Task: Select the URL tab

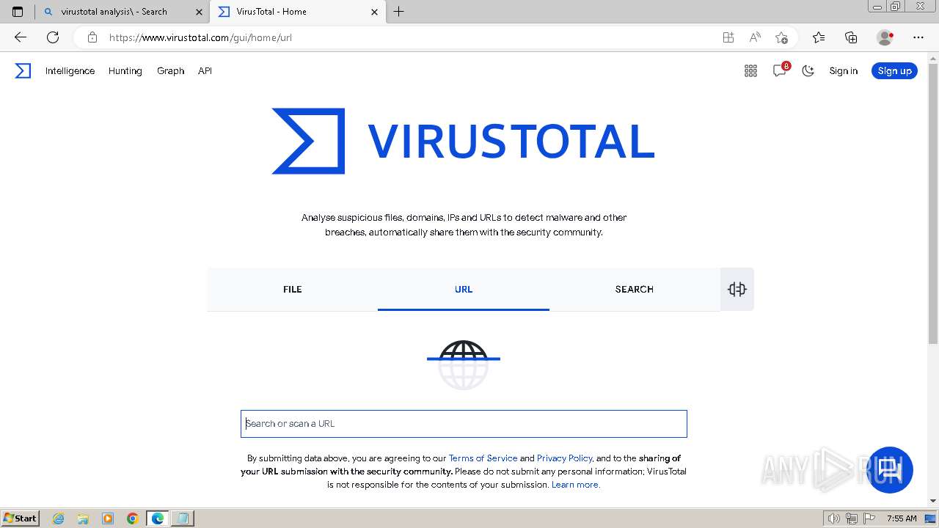Action: [x=464, y=289]
